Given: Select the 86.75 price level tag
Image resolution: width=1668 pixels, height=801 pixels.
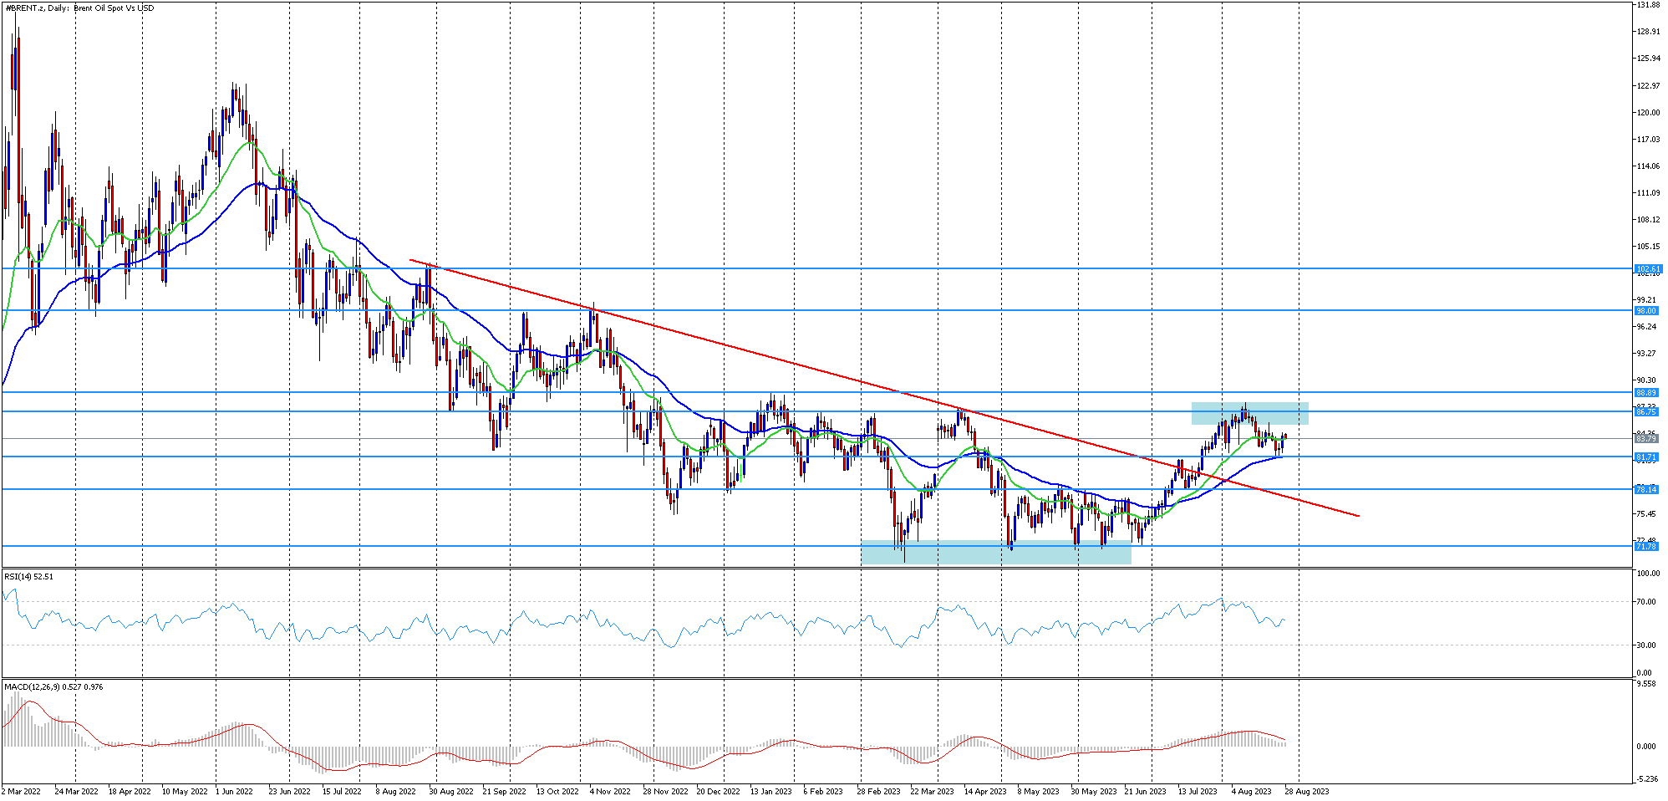Looking at the screenshot, I should tap(1645, 412).
